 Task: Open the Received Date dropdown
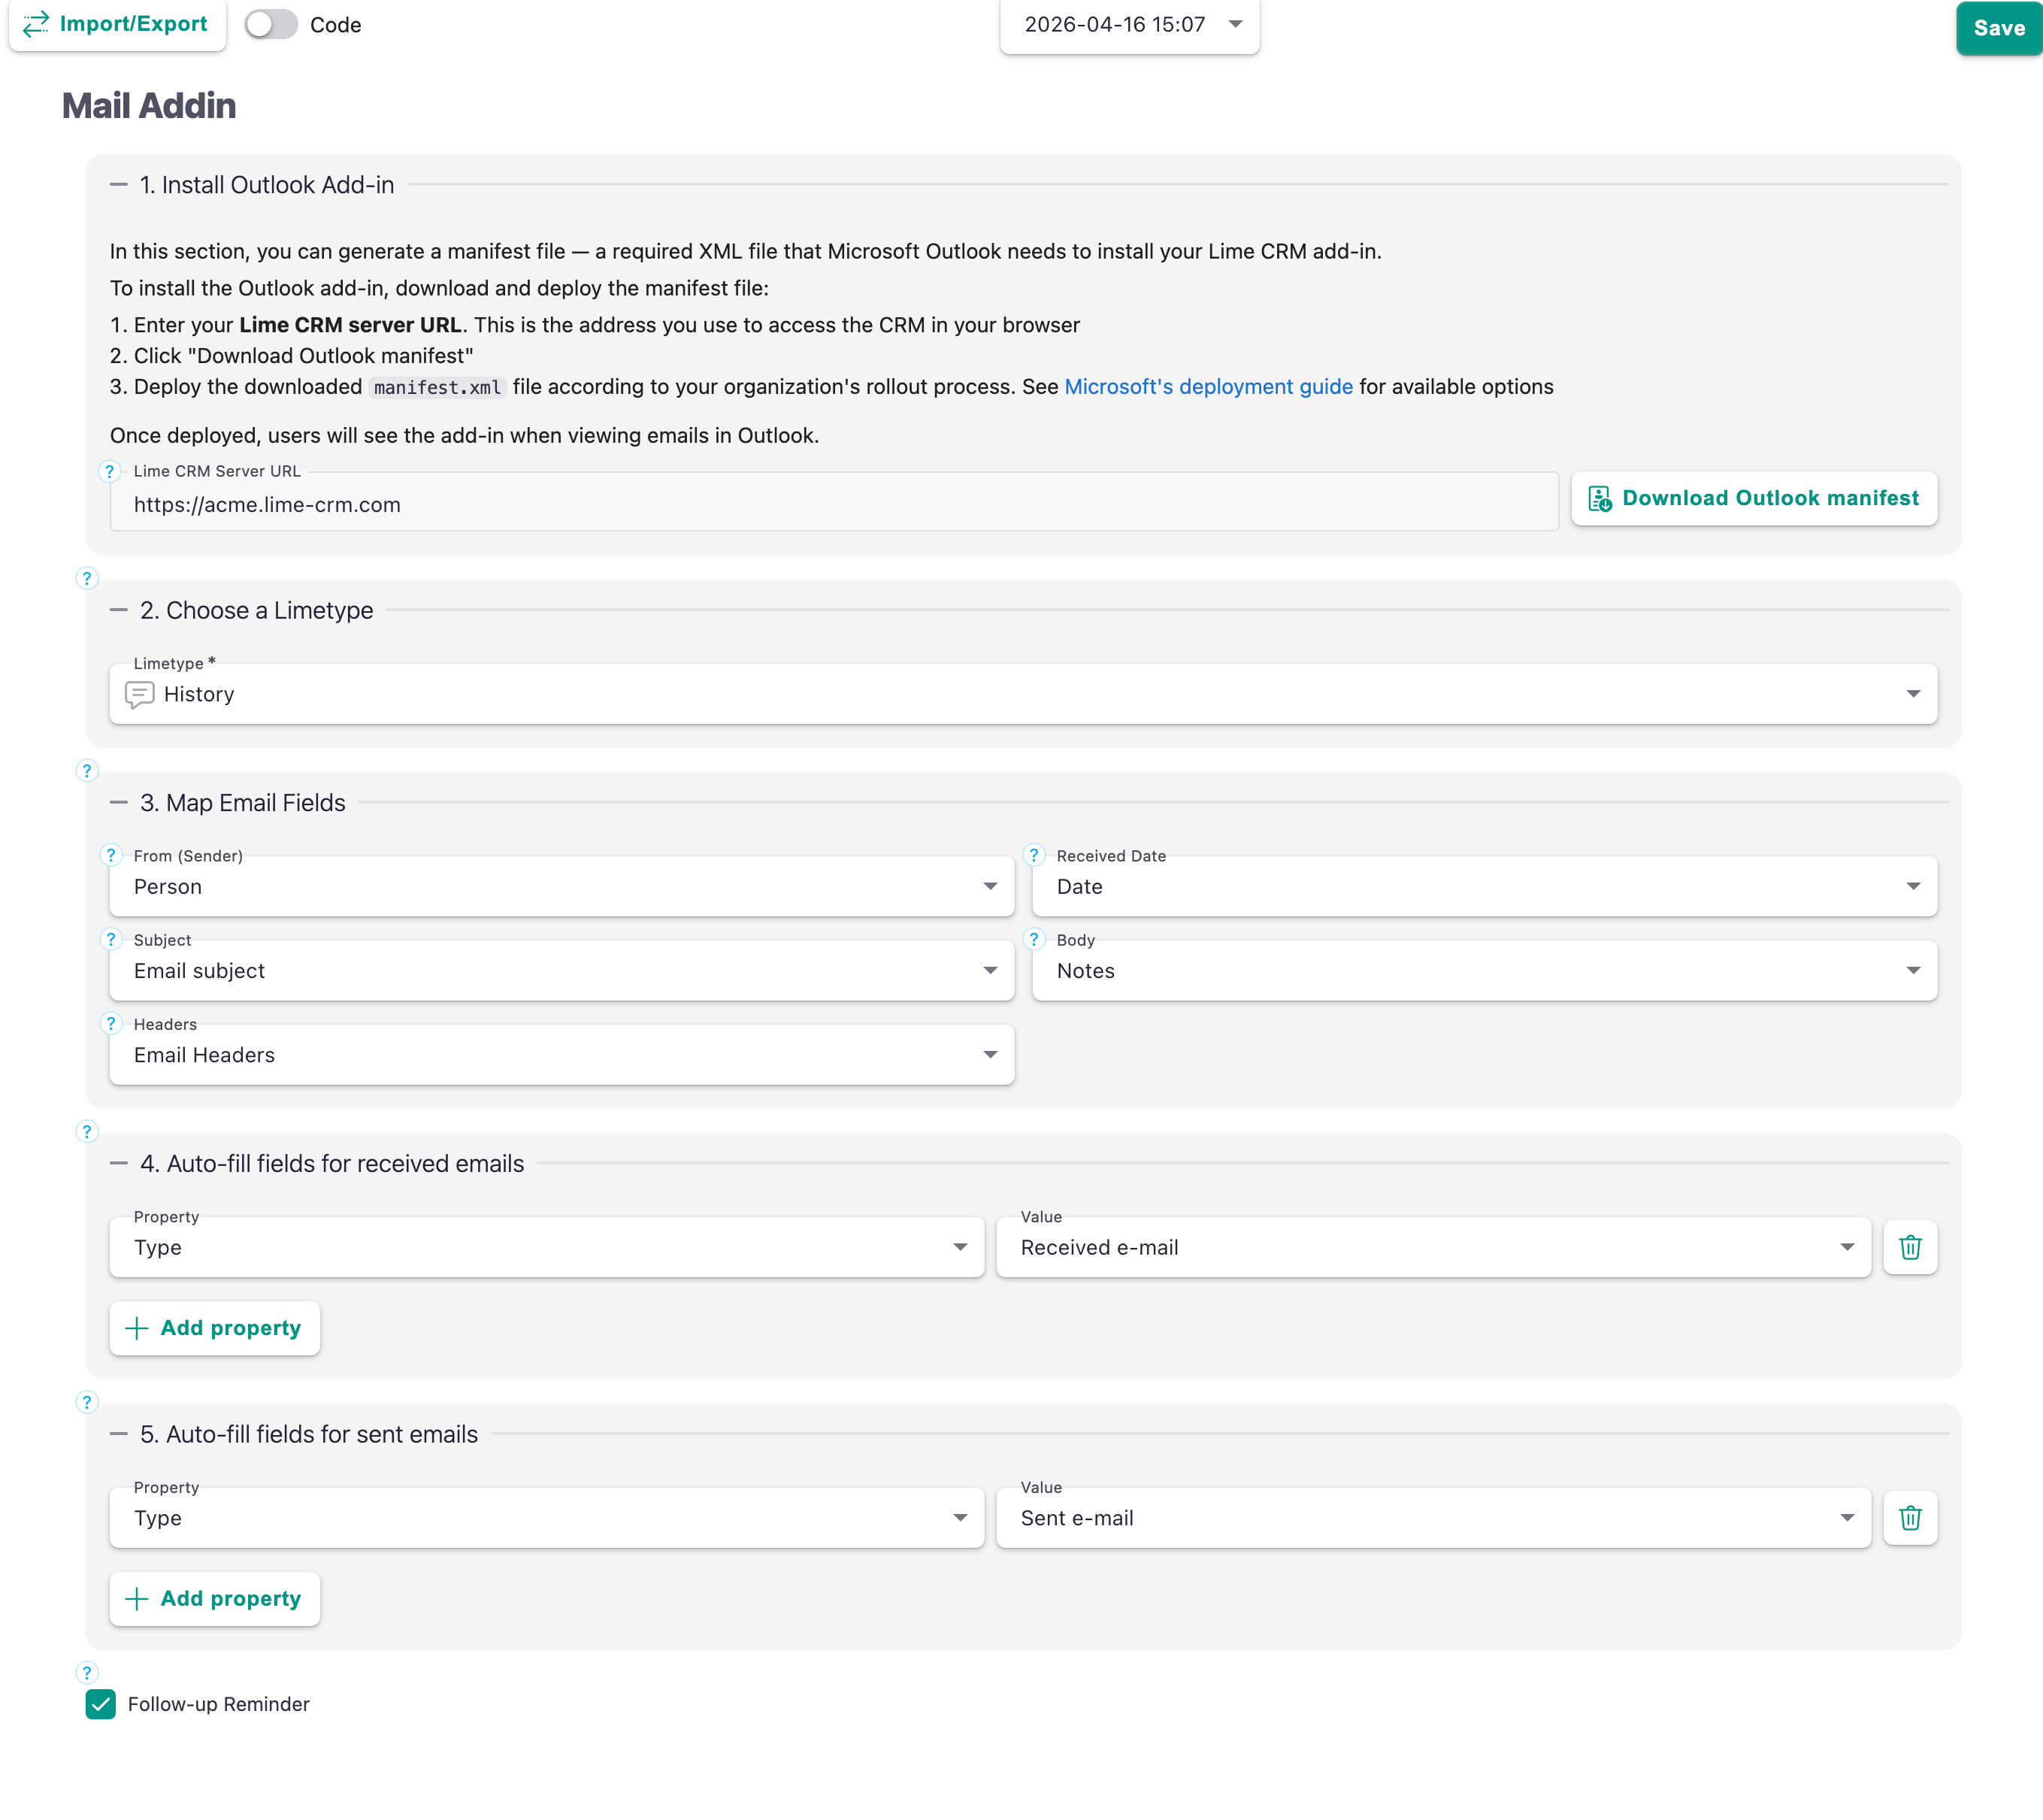1485,887
